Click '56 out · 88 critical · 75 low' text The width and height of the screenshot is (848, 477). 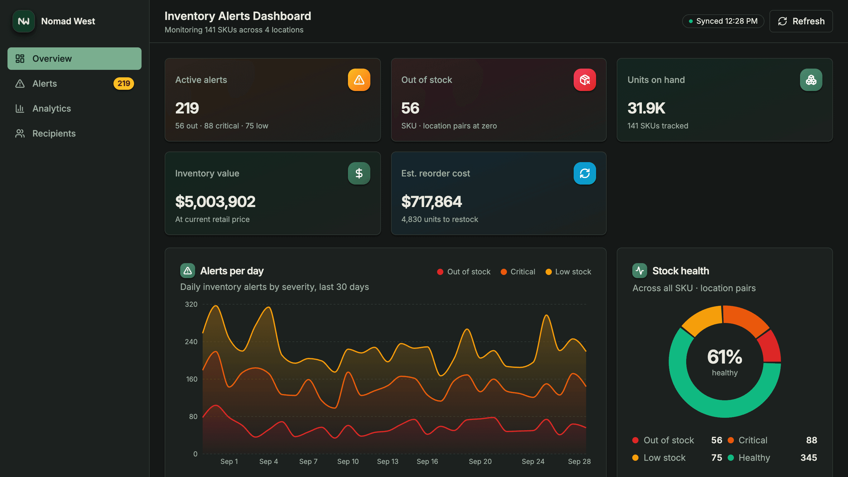[x=222, y=126]
